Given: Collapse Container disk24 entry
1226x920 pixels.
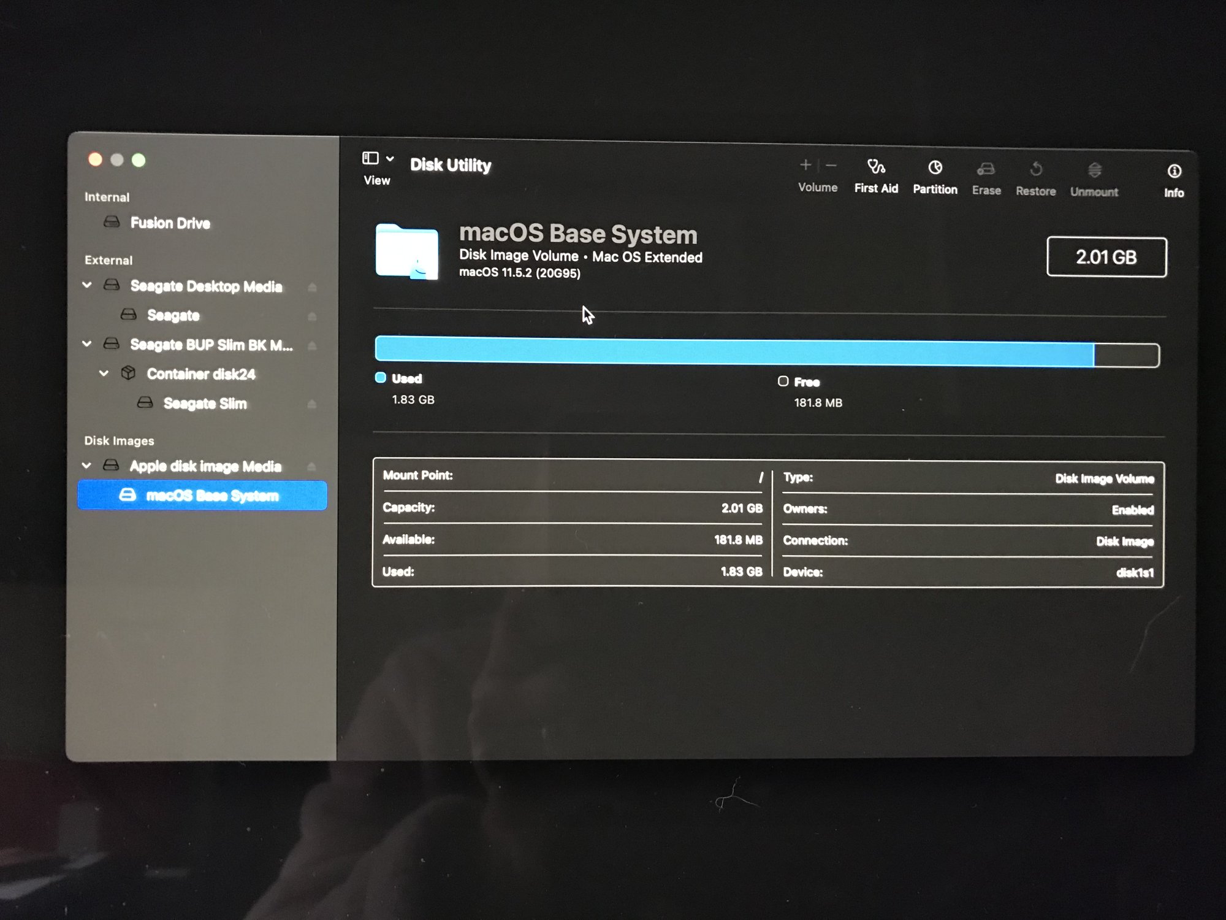Looking at the screenshot, I should pyautogui.click(x=104, y=373).
